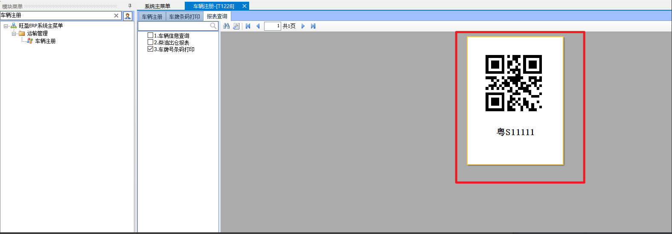Open the 车辆注册 sub-tab
Screen dimensions: 672x234
(x=152, y=17)
